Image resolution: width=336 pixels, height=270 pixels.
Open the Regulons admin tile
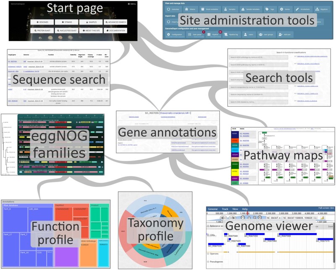(322, 9)
